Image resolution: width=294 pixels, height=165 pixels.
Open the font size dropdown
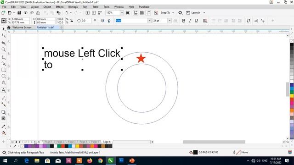tap(170, 21)
